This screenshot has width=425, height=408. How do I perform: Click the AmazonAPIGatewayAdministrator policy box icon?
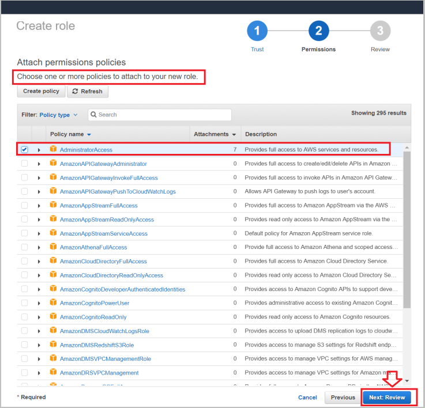(x=53, y=163)
